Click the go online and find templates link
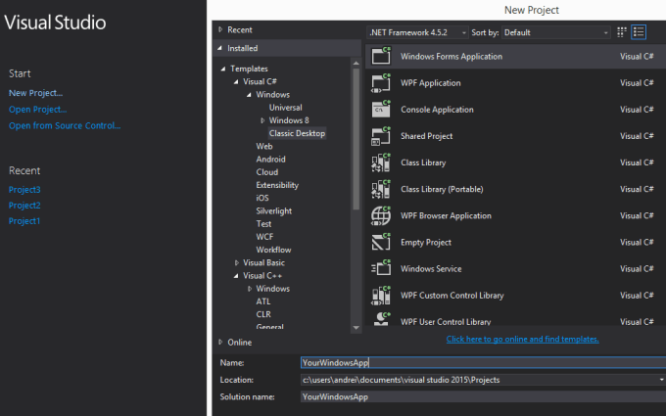The image size is (666, 416). [x=522, y=339]
